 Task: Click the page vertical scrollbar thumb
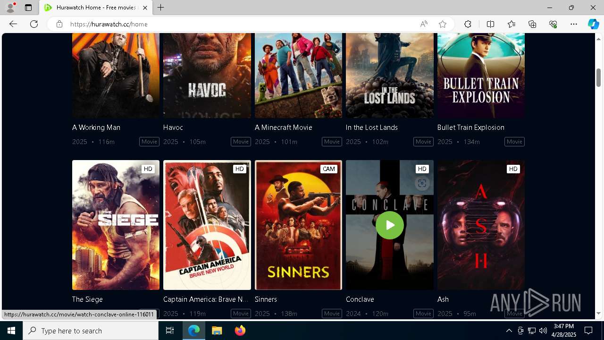(x=599, y=77)
